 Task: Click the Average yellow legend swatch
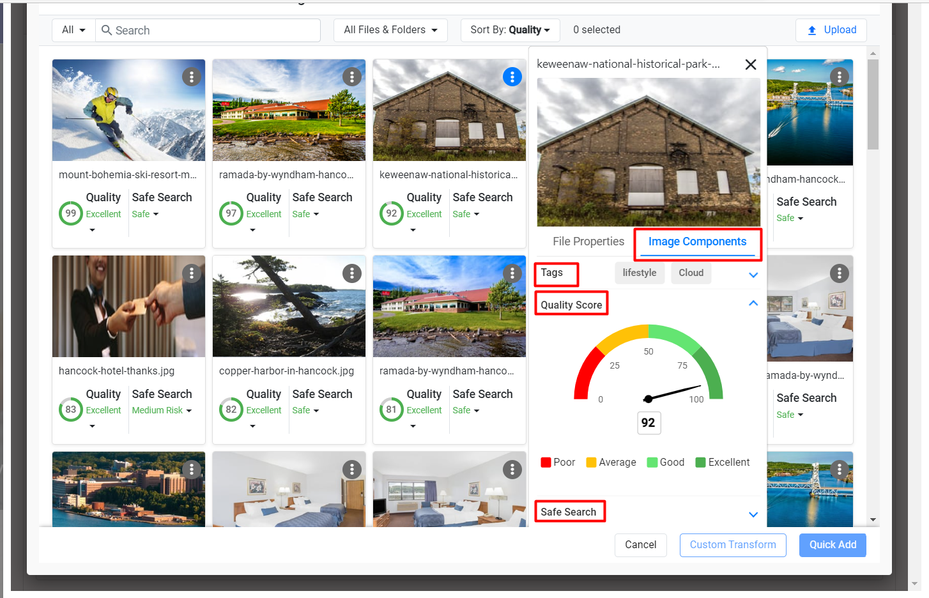(591, 463)
